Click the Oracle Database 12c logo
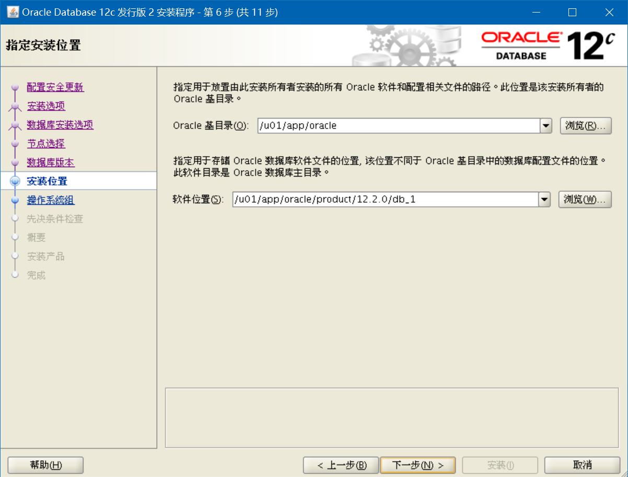Viewport: 628px width, 477px height. pyautogui.click(x=548, y=45)
